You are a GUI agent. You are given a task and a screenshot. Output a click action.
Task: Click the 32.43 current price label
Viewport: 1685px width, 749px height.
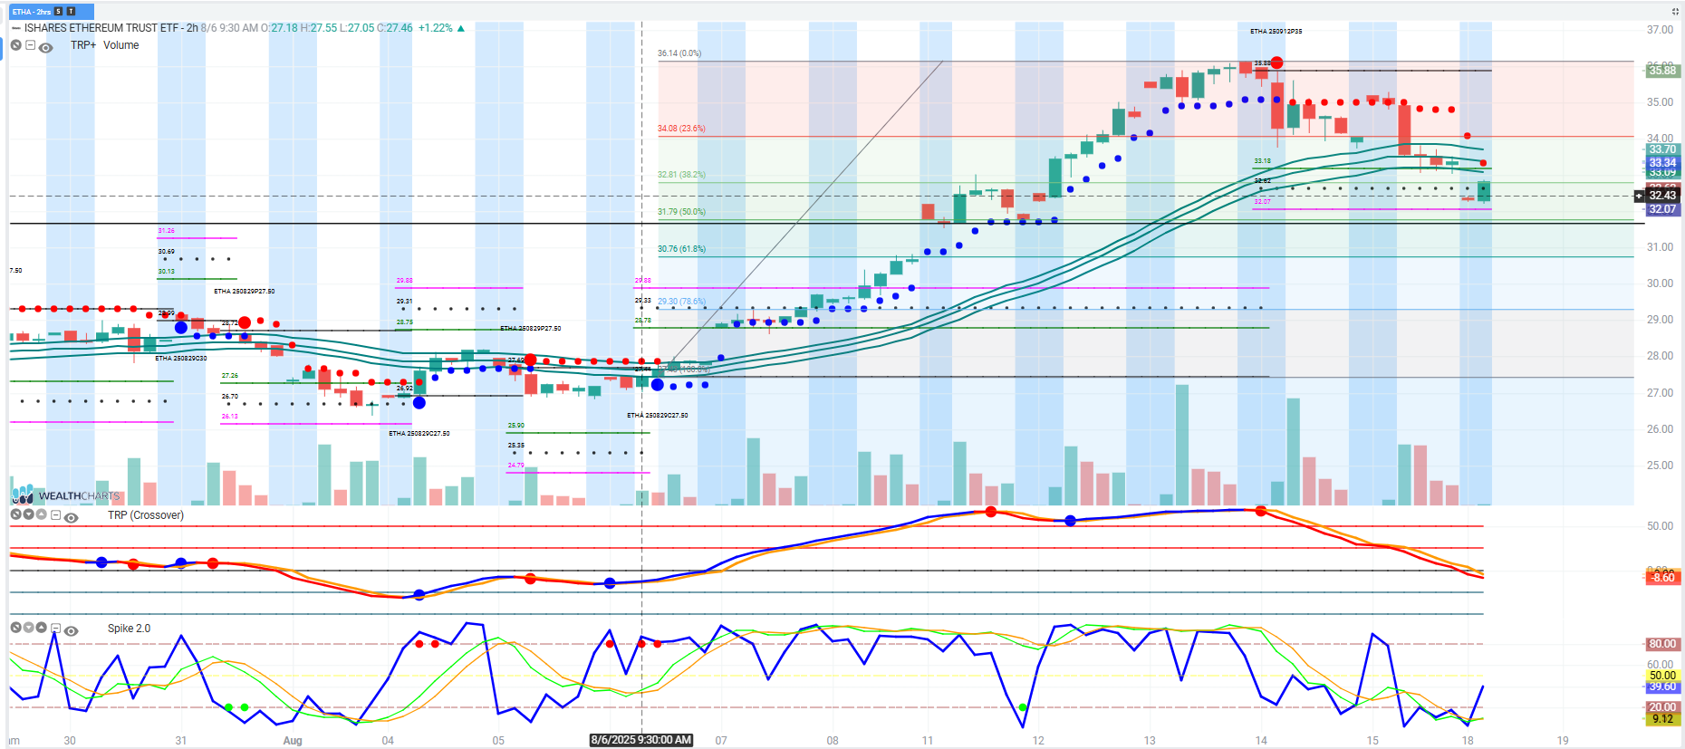point(1662,196)
